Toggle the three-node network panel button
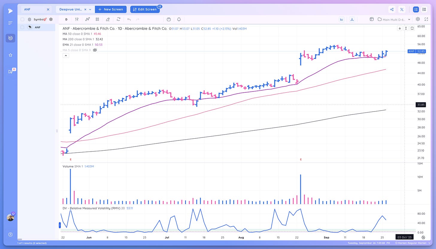The height and width of the screenshot is (249, 436). pos(352,19)
